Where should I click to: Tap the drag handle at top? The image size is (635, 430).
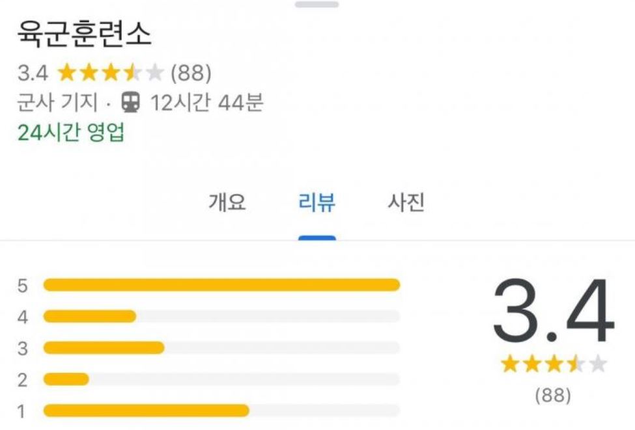click(x=317, y=5)
